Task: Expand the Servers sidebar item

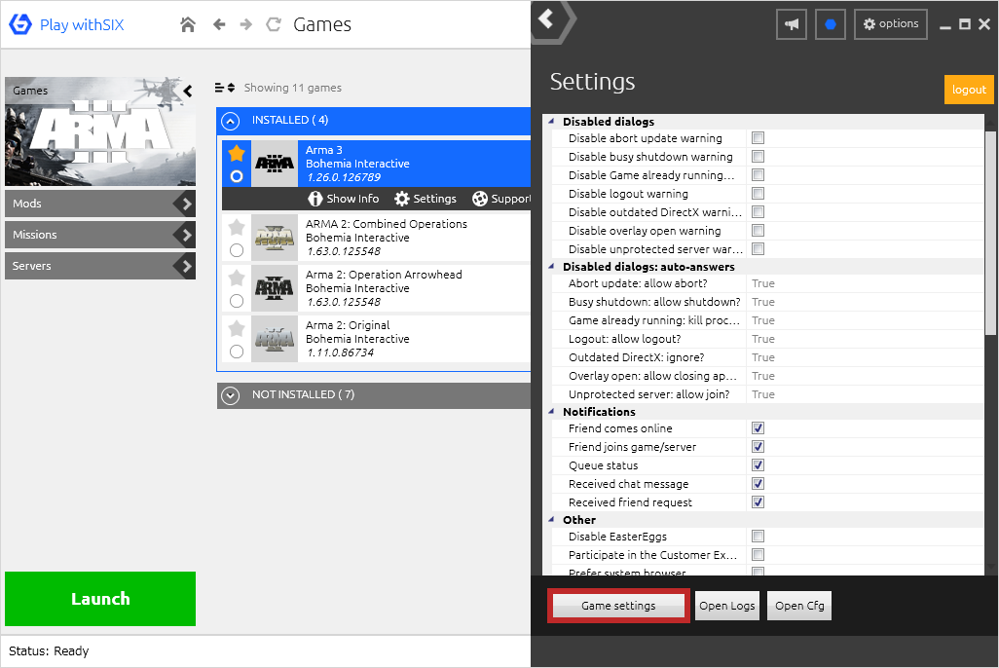Action: click(x=100, y=266)
